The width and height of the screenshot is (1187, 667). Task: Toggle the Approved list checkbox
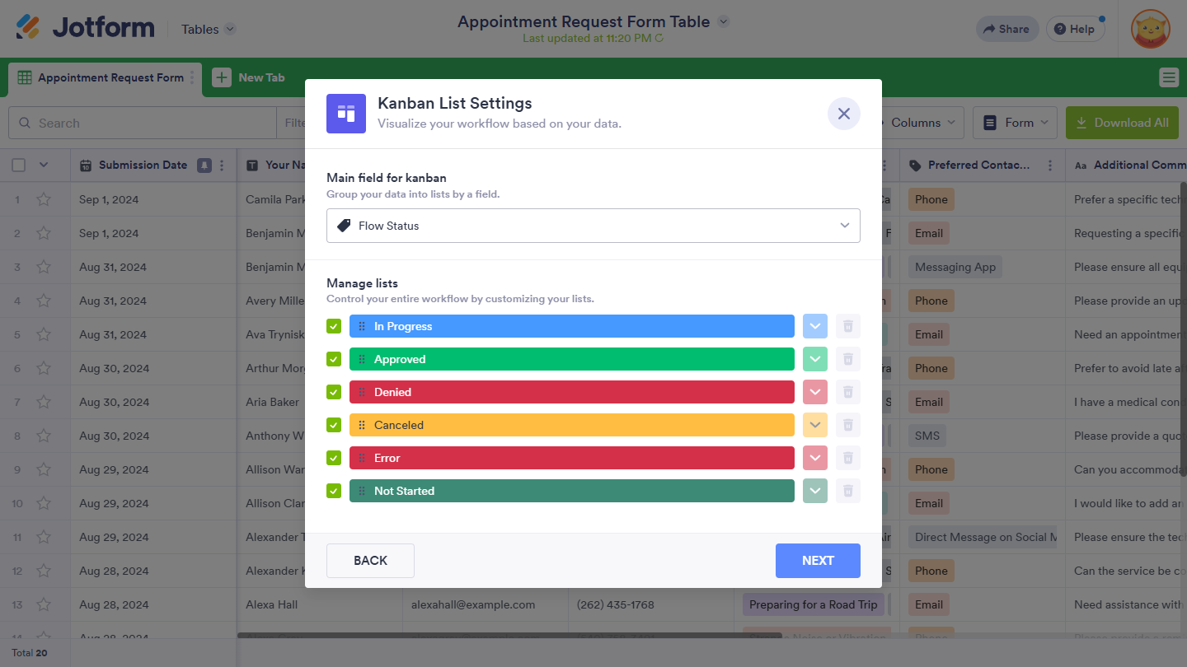(x=334, y=359)
